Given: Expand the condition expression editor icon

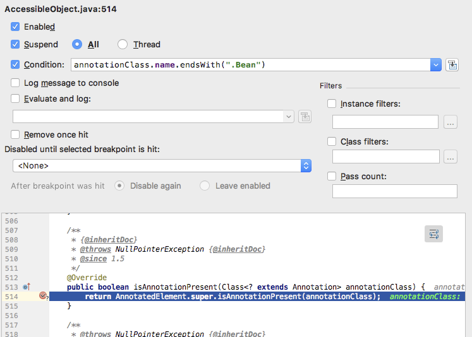Looking at the screenshot, I should click(x=452, y=65).
